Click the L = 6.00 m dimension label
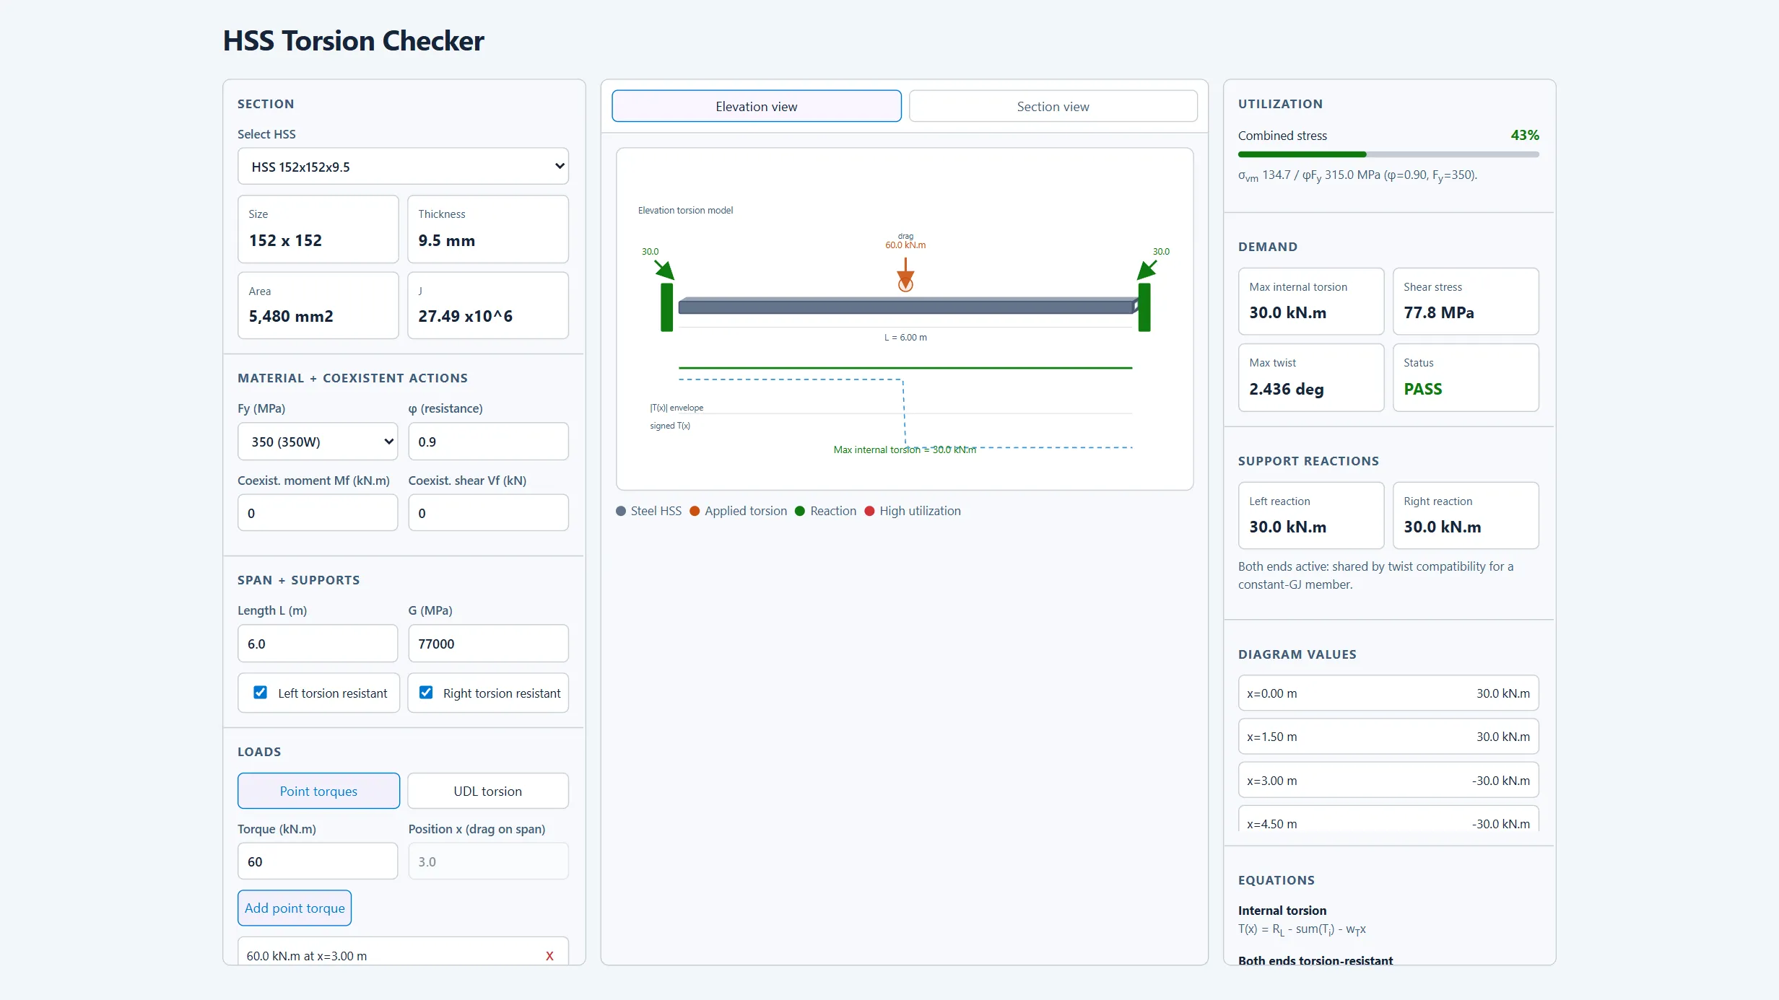1779x1000 pixels. coord(905,337)
